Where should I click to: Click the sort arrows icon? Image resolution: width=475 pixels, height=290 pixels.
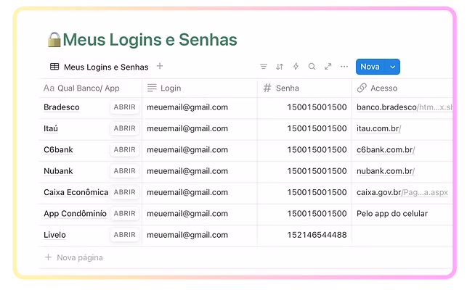[x=280, y=67]
